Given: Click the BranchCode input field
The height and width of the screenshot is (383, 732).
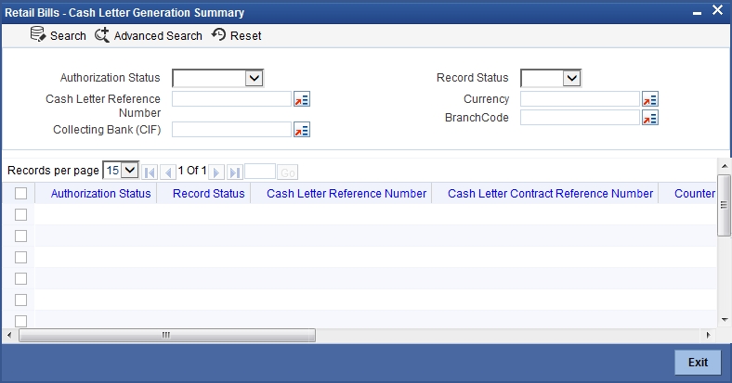Looking at the screenshot, I should [581, 118].
